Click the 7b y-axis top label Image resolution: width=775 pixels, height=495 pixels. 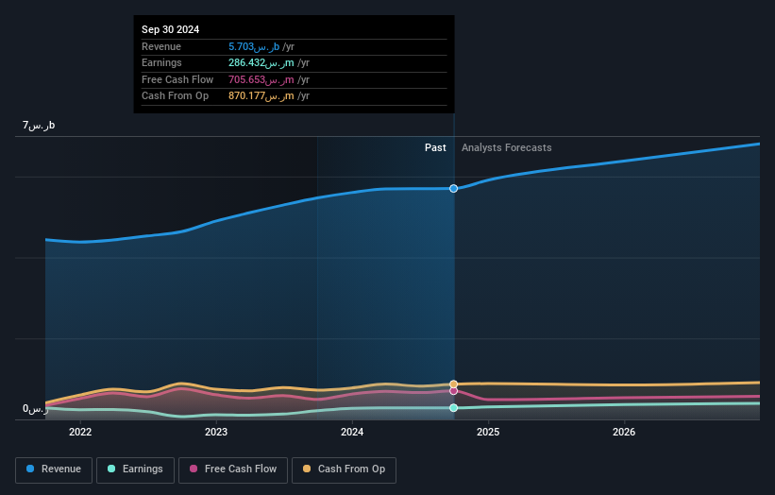click(x=39, y=125)
